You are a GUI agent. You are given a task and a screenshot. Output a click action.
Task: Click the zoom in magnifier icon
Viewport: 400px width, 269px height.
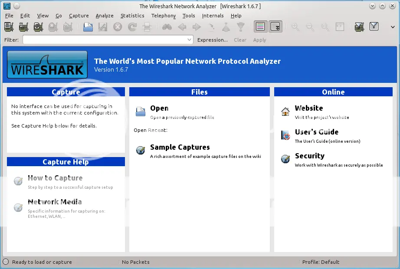pyautogui.click(x=295, y=27)
